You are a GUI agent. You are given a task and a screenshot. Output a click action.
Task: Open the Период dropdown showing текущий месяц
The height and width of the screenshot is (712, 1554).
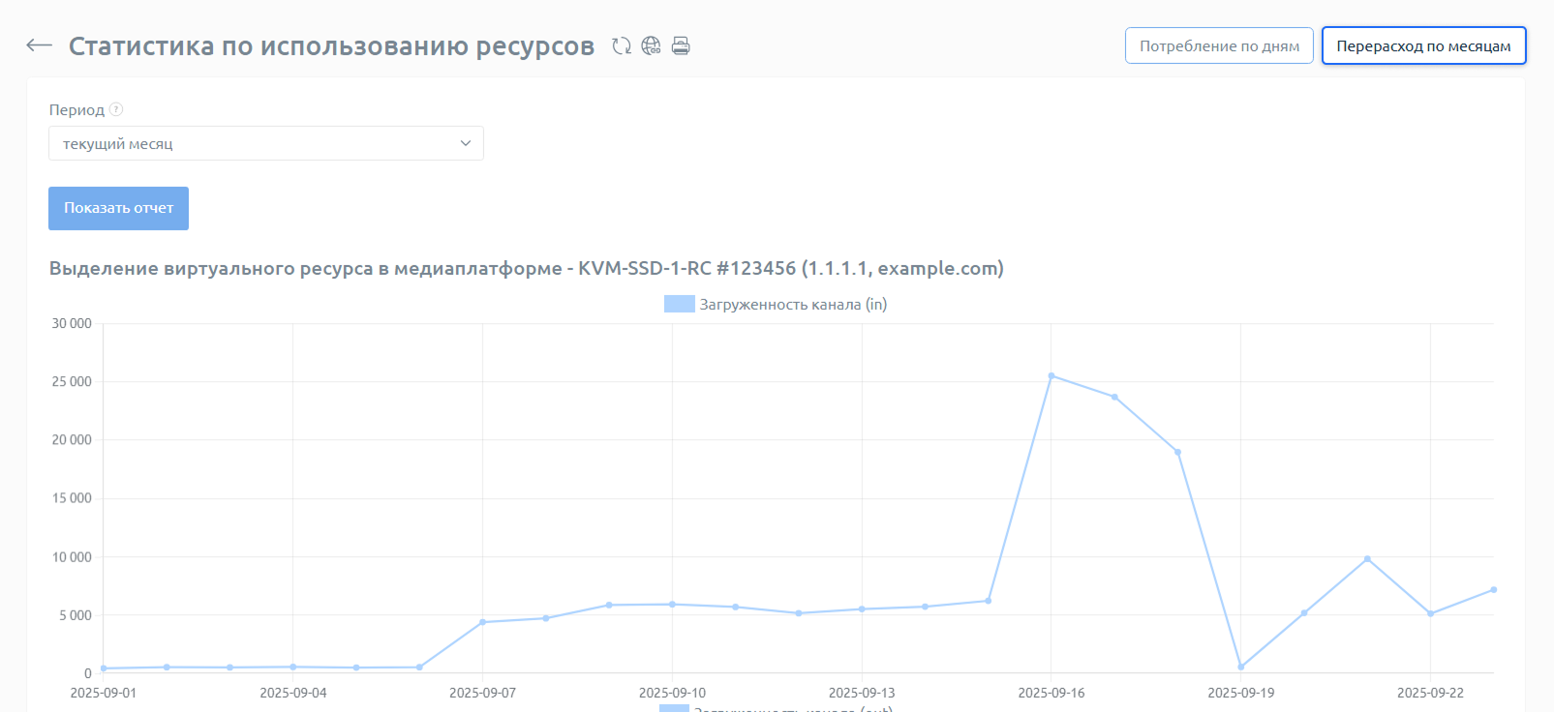tap(266, 143)
